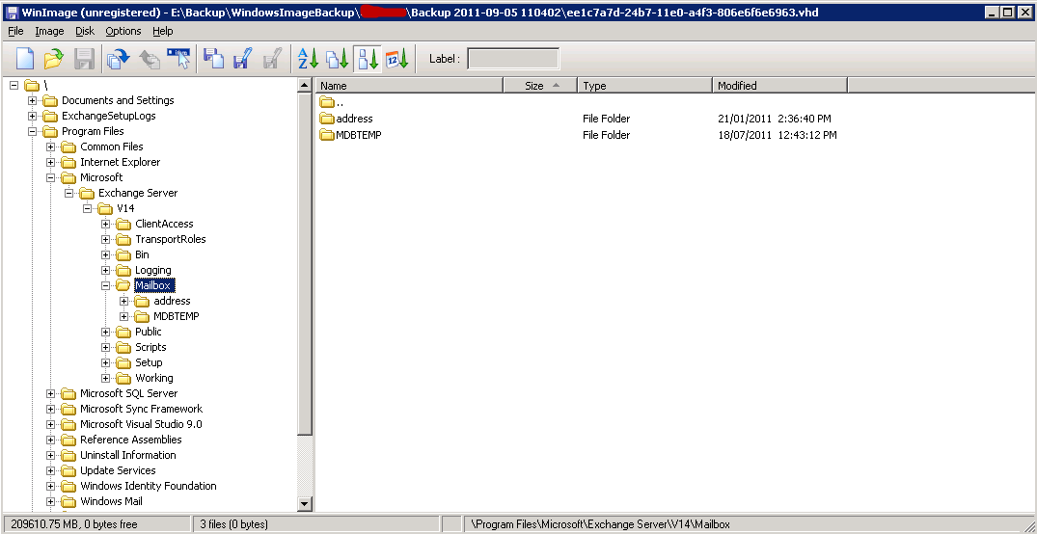The image size is (1037, 534).
Task: Click the grayed Format and write icon
Action: 272,59
